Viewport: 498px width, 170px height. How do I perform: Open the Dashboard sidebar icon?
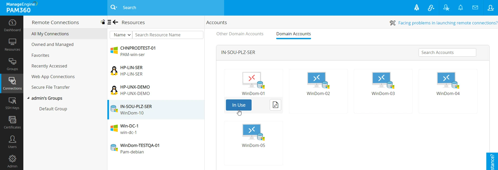coord(12,25)
